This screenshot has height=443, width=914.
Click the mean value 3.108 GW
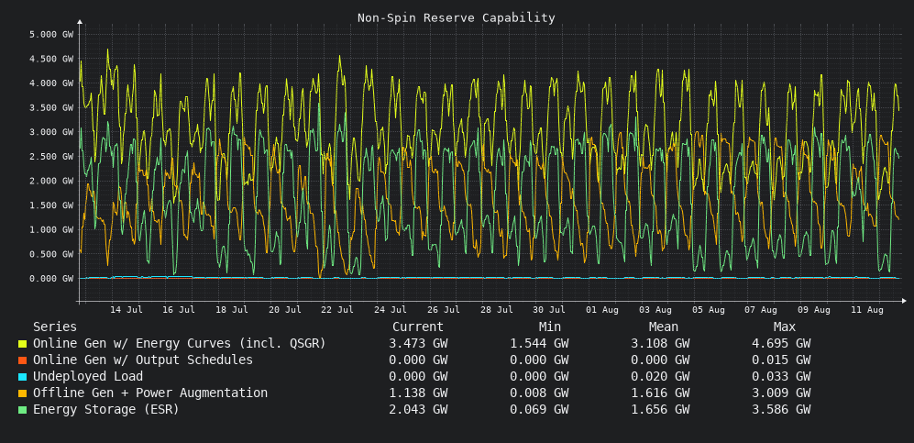660,344
